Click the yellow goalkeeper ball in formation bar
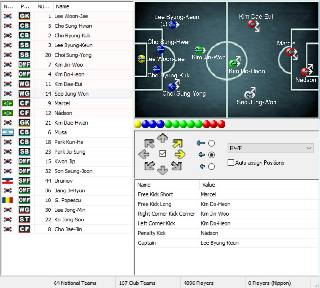Screen dimensions: 320x288 [138, 124]
